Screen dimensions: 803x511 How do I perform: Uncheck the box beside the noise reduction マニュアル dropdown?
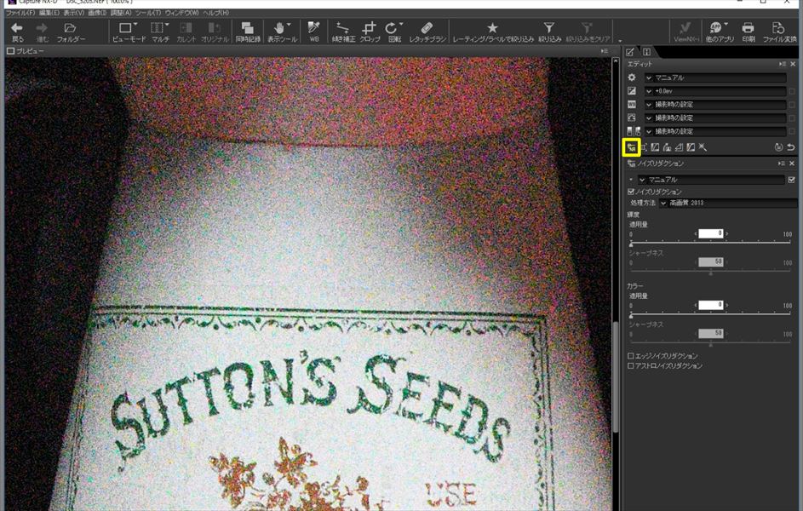click(792, 180)
